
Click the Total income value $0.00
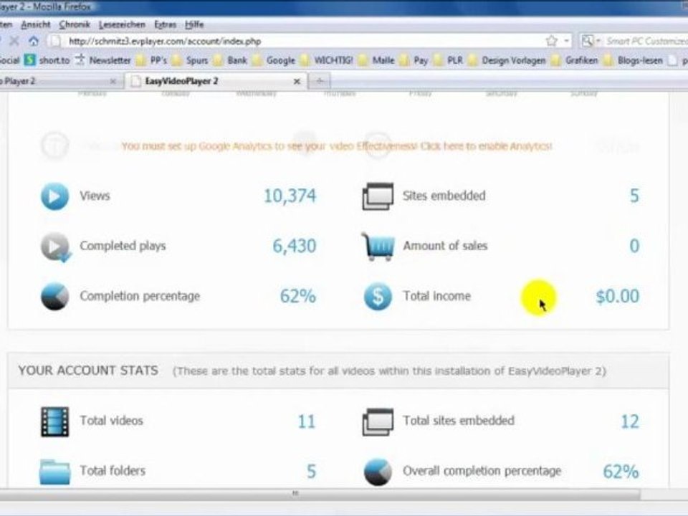(x=617, y=296)
